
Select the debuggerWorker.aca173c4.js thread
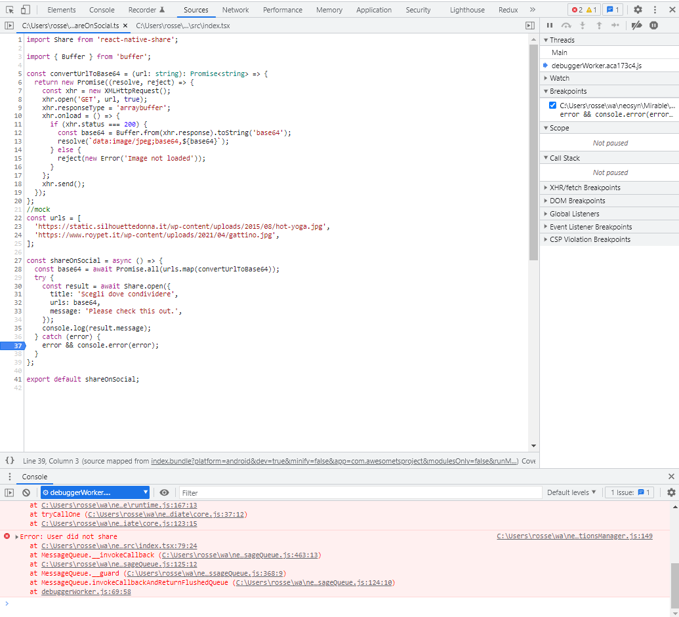609,66
